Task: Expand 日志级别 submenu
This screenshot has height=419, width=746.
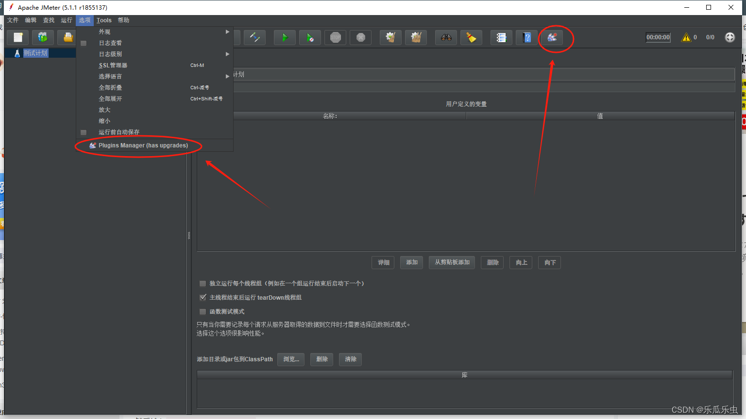Action: point(154,54)
